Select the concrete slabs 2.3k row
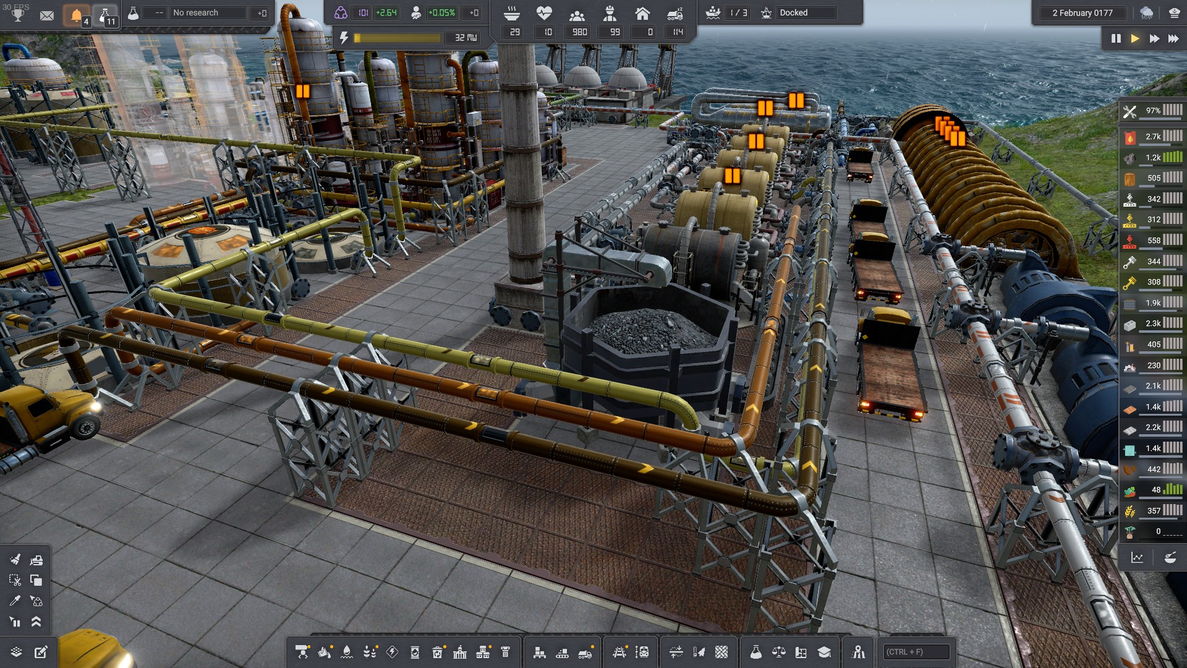The image size is (1187, 668). point(1153,323)
